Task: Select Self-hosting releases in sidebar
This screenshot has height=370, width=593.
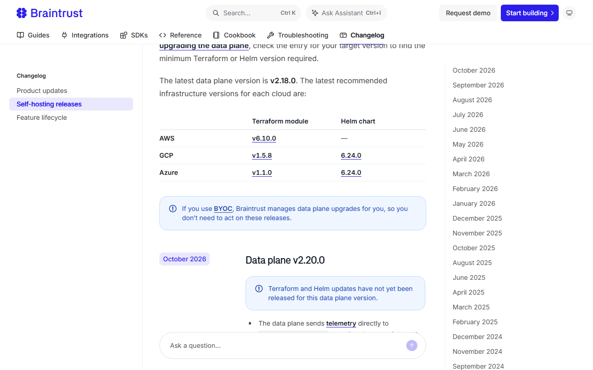Action: click(x=71, y=104)
